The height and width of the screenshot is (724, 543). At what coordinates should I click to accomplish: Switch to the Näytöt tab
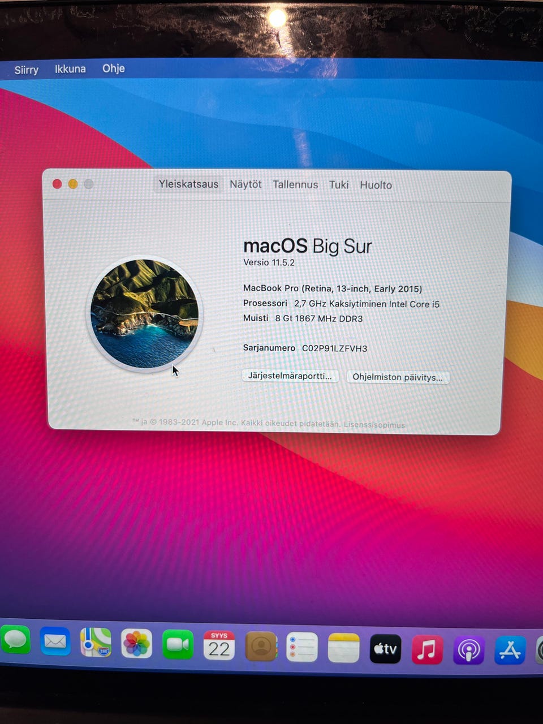[x=245, y=184]
